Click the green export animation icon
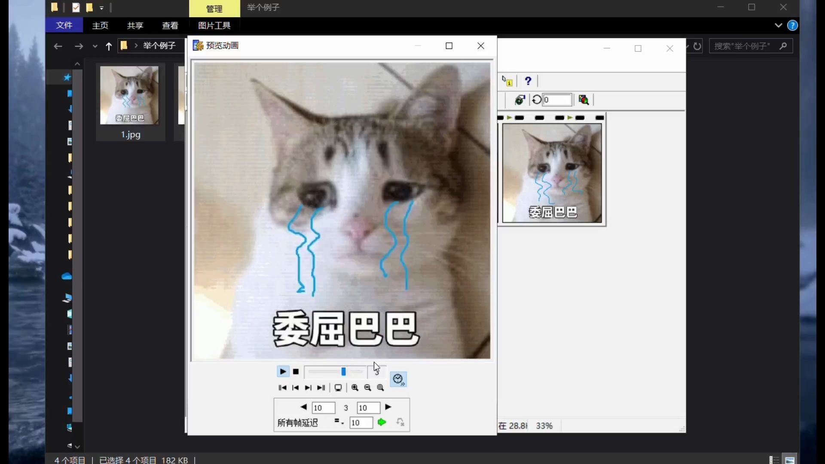The image size is (825, 464). click(x=520, y=100)
